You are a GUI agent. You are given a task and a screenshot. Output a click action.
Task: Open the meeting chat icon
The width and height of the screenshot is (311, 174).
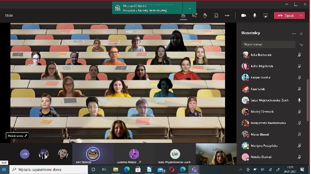click(194, 16)
